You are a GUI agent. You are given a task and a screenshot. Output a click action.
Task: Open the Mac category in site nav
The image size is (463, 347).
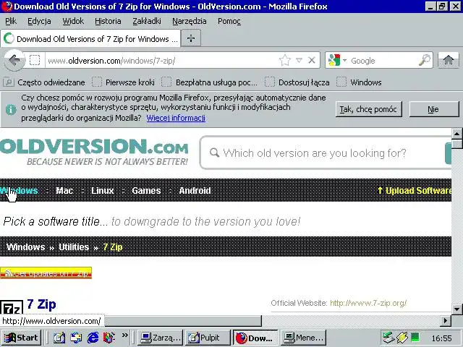click(x=64, y=191)
